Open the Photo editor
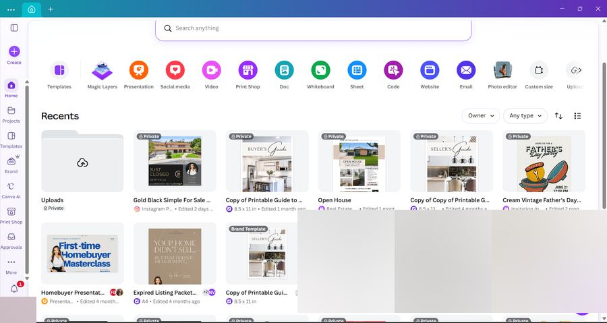This screenshot has width=607, height=323. pos(502,70)
